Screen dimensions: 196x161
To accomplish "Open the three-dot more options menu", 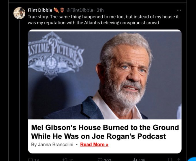I will click(179, 10).
